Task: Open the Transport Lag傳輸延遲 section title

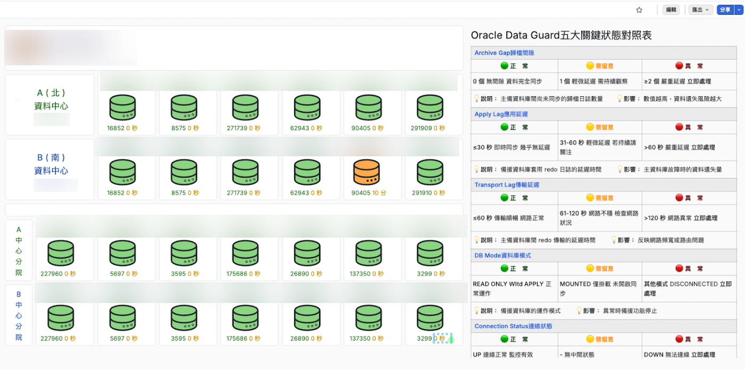Action: [x=507, y=185]
